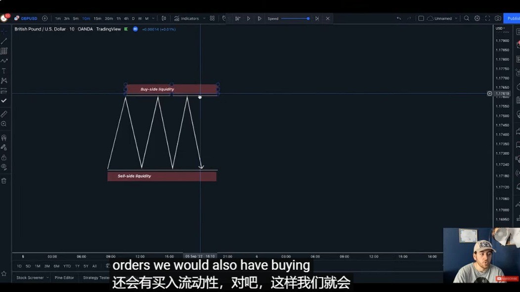Image resolution: width=520 pixels, height=292 pixels.
Task: Switch to the Stock Screener tab
Action: (30, 278)
